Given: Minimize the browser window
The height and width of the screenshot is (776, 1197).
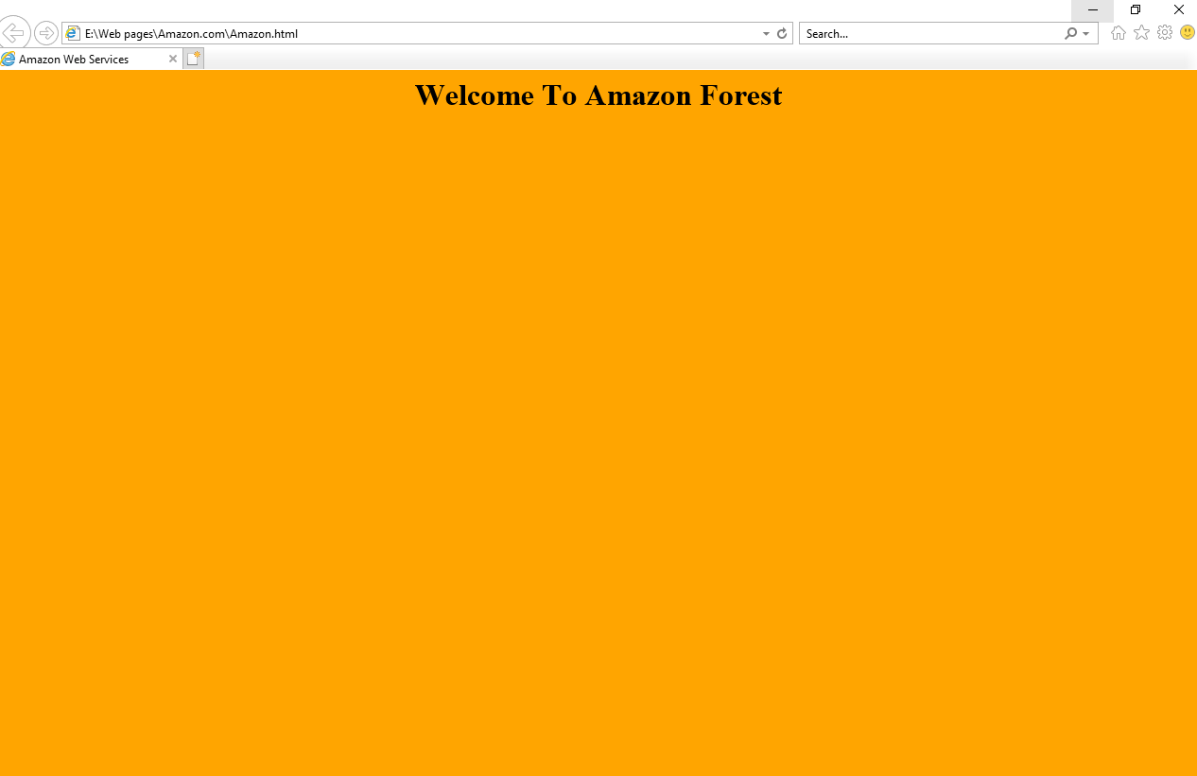Looking at the screenshot, I should point(1093,10).
